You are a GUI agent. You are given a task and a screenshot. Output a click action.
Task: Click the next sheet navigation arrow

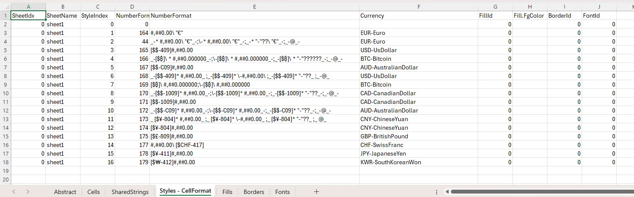tap(28, 192)
